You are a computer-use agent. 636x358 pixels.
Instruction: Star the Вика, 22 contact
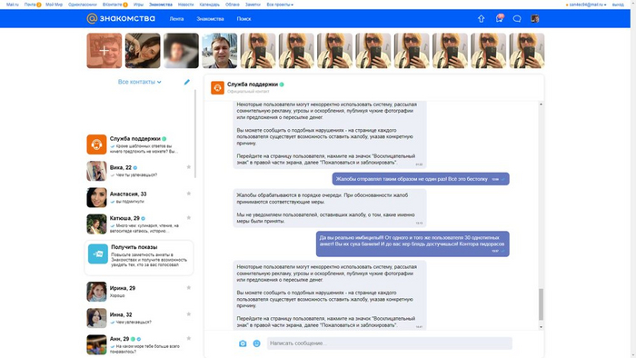click(x=189, y=167)
